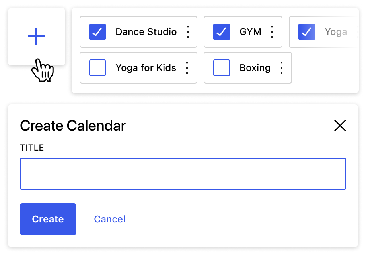Image resolution: width=366 pixels, height=255 pixels.
Task: Uncheck the Dance Studio checkbox
Action: [x=97, y=32]
